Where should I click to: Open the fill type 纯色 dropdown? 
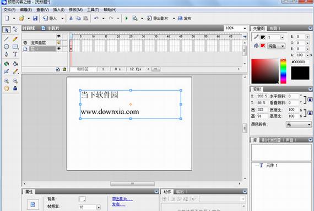pos(277,46)
